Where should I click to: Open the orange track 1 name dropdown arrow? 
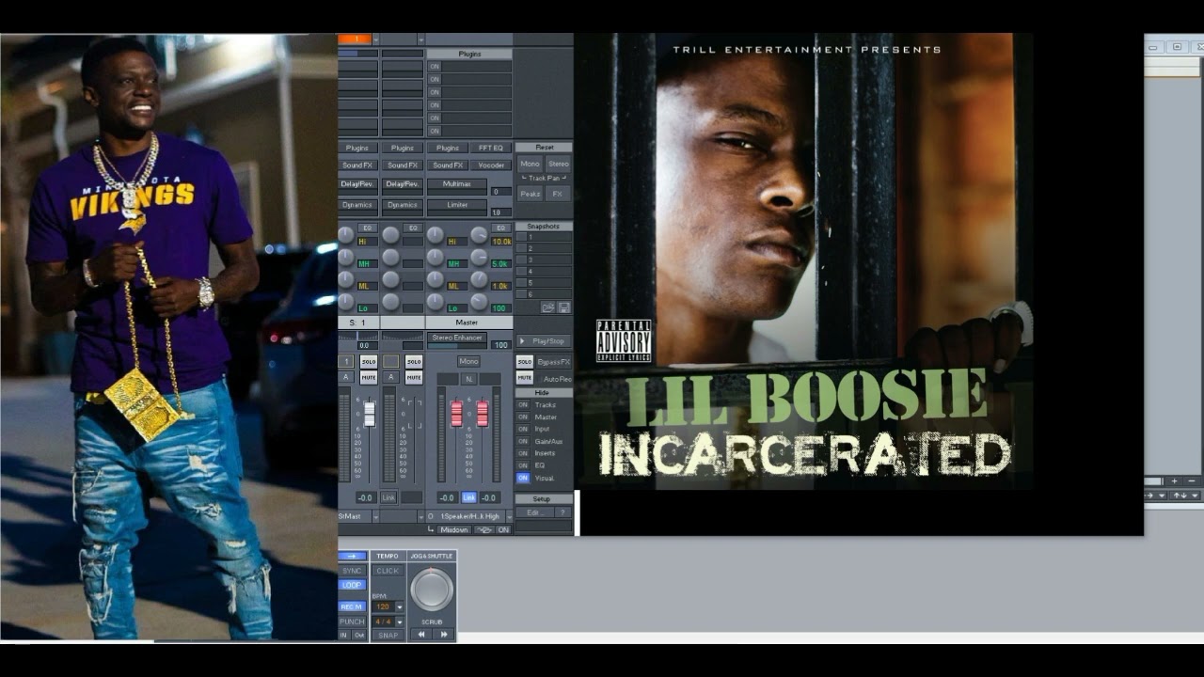376,39
